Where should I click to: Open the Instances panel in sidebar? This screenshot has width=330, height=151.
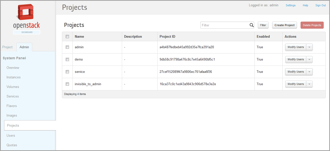(x=14, y=77)
